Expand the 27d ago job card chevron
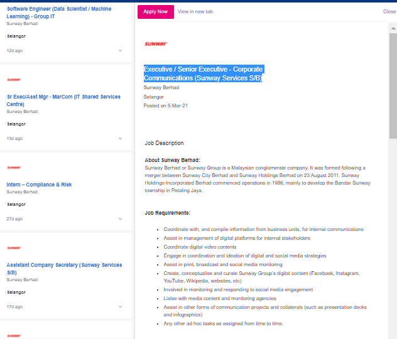Image resolution: width=397 pixels, height=339 pixels. click(120, 219)
